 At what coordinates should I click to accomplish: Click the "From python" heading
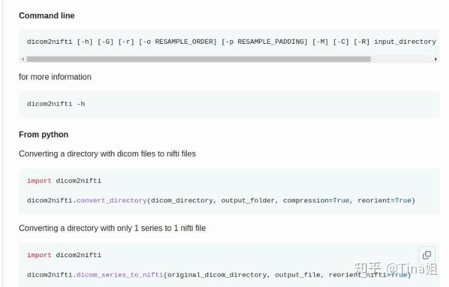(x=44, y=134)
